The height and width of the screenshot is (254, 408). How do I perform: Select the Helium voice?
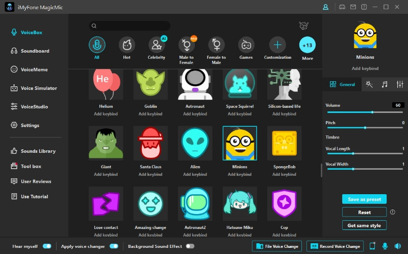point(106,84)
